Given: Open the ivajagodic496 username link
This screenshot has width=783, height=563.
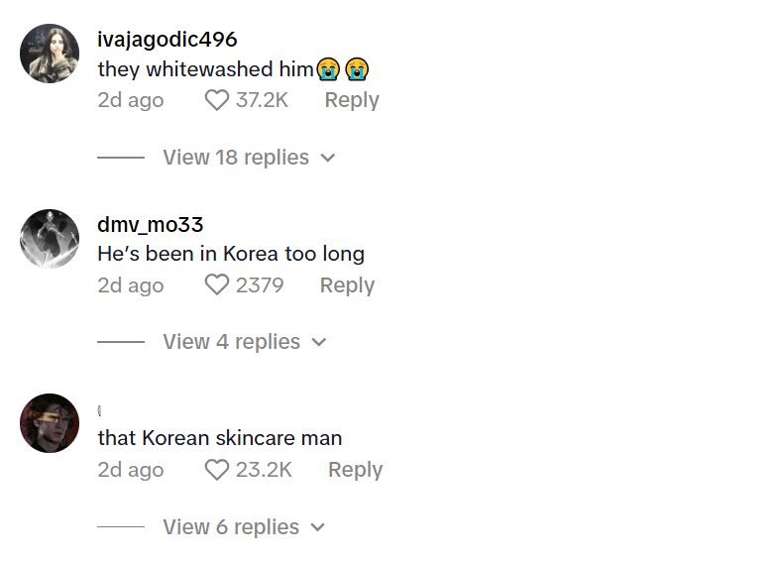Looking at the screenshot, I should 168,40.
